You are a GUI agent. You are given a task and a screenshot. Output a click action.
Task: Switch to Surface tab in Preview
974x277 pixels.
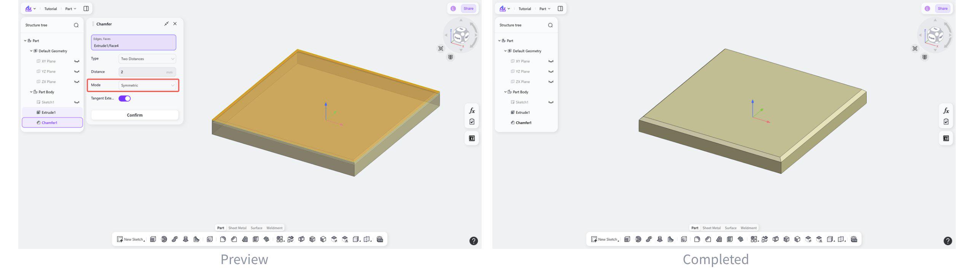256,228
